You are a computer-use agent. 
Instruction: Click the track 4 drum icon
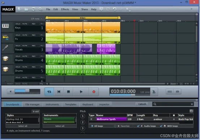(5, 59)
